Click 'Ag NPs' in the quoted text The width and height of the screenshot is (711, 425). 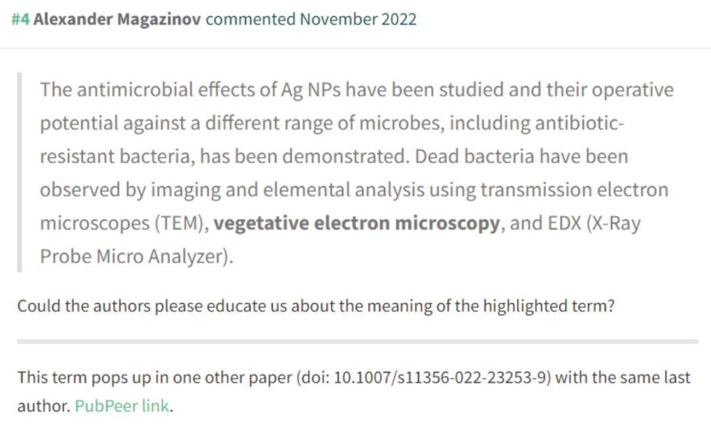pos(311,89)
